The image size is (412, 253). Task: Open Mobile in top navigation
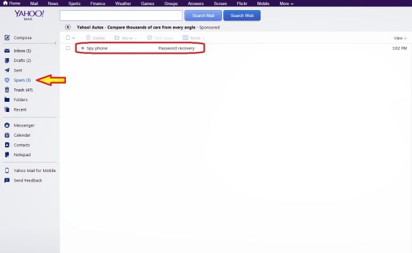[x=263, y=3]
